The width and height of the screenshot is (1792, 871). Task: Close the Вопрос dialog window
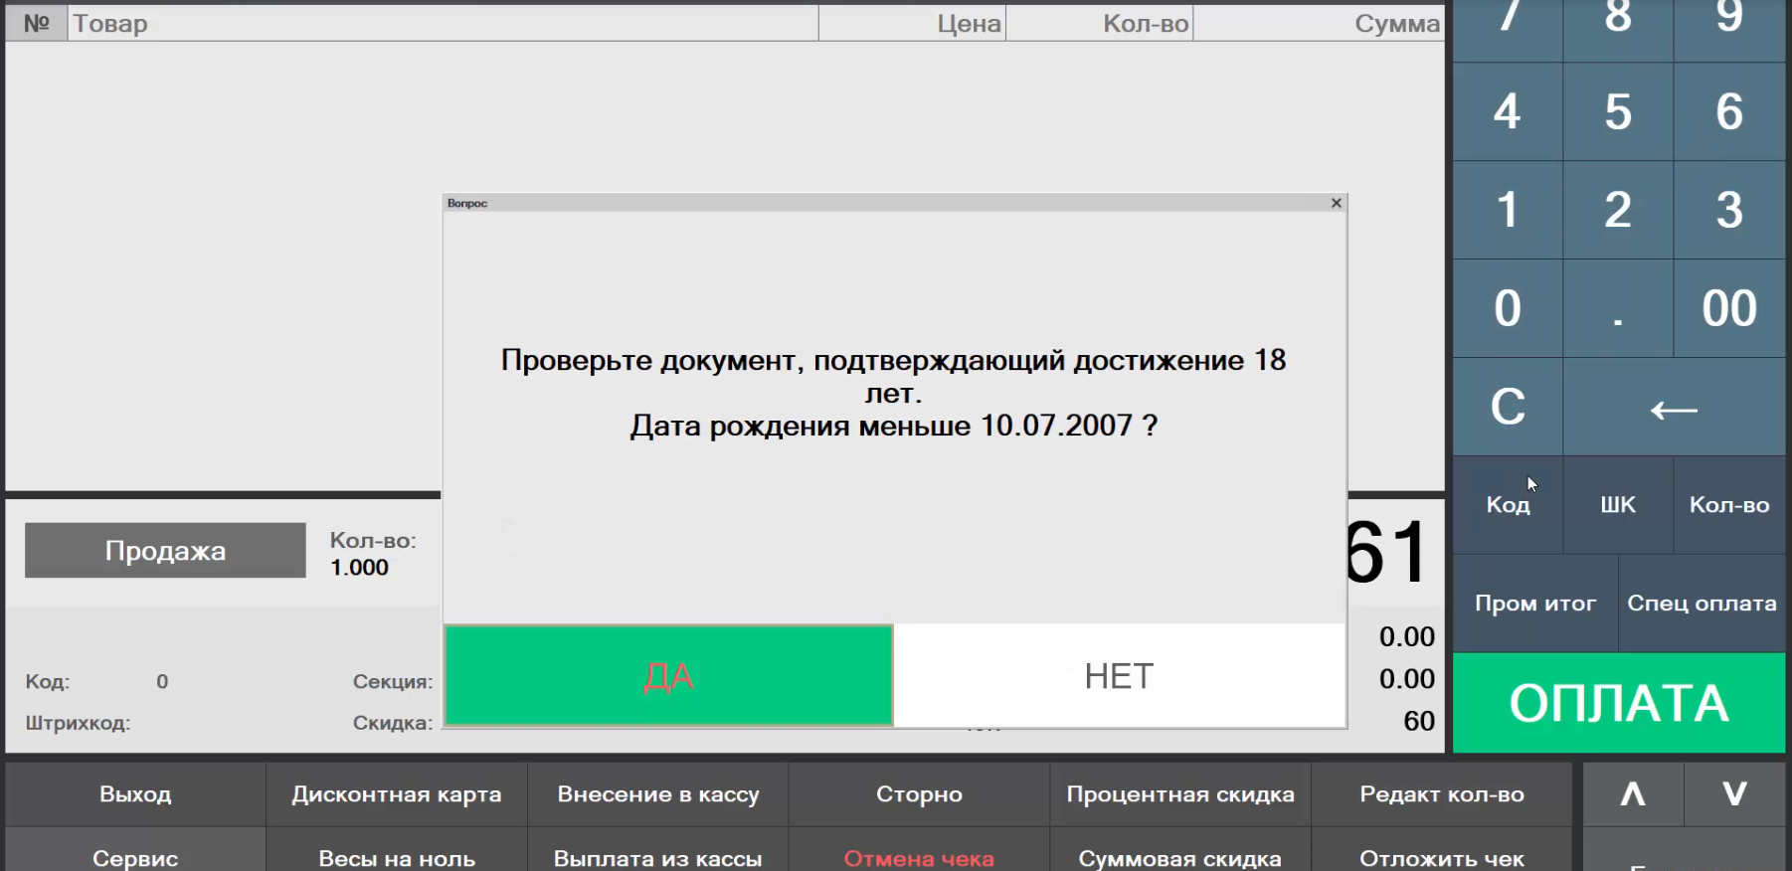click(1336, 203)
